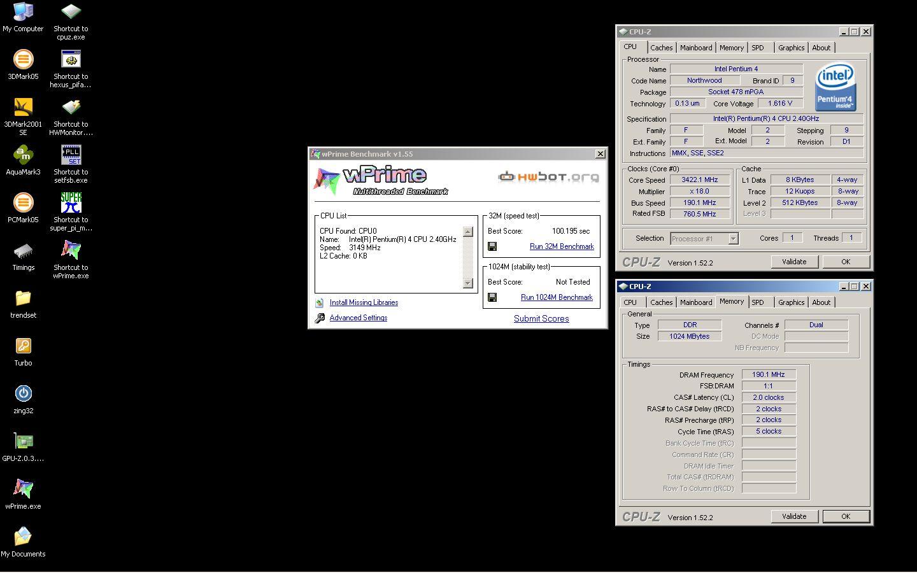Viewport: 917px width, 573px height.
Task: Select the 3DMark2001 SE desktop icon
Action: 23,117
